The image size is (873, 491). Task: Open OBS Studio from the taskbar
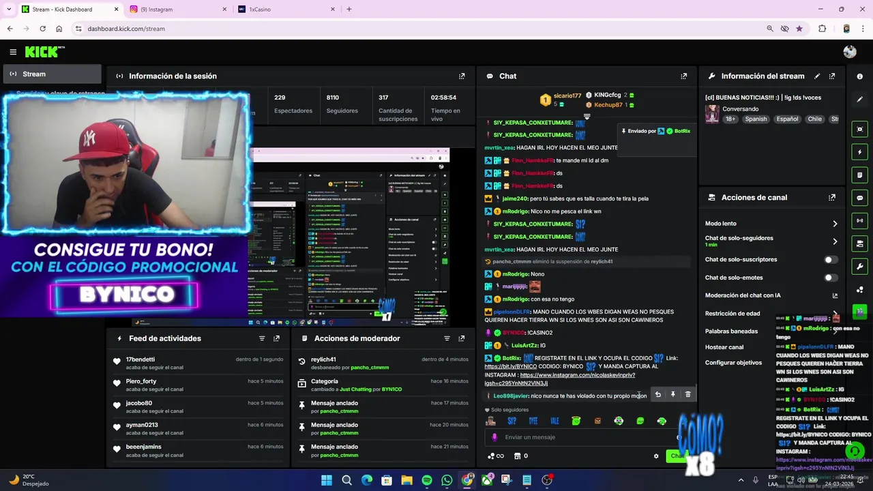[x=547, y=480]
